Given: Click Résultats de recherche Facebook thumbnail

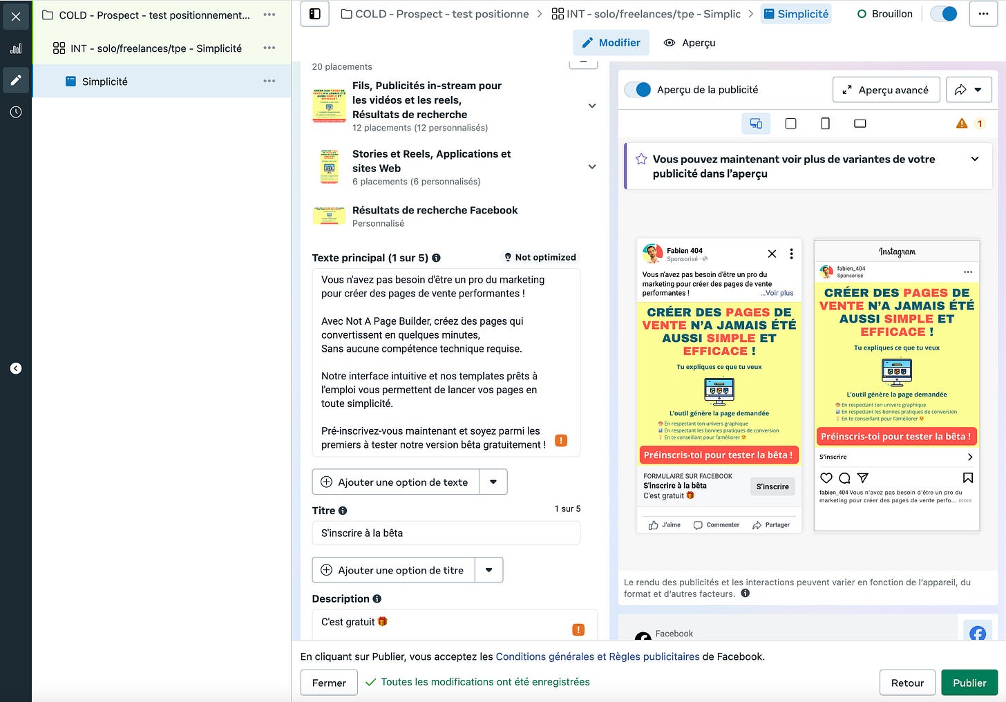Looking at the screenshot, I should pyautogui.click(x=329, y=216).
